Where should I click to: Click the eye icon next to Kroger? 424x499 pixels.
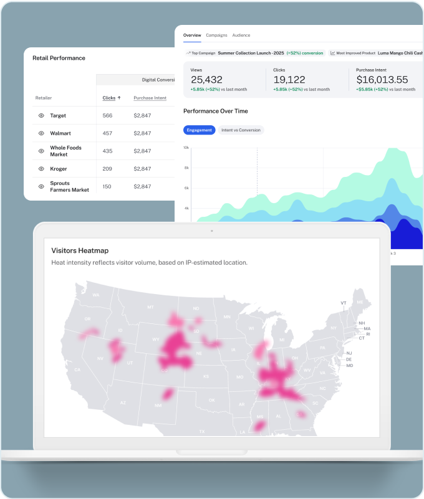coord(41,169)
